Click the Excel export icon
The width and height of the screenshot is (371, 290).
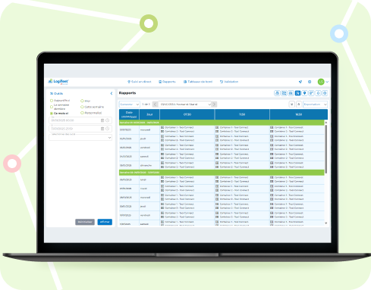(292, 104)
